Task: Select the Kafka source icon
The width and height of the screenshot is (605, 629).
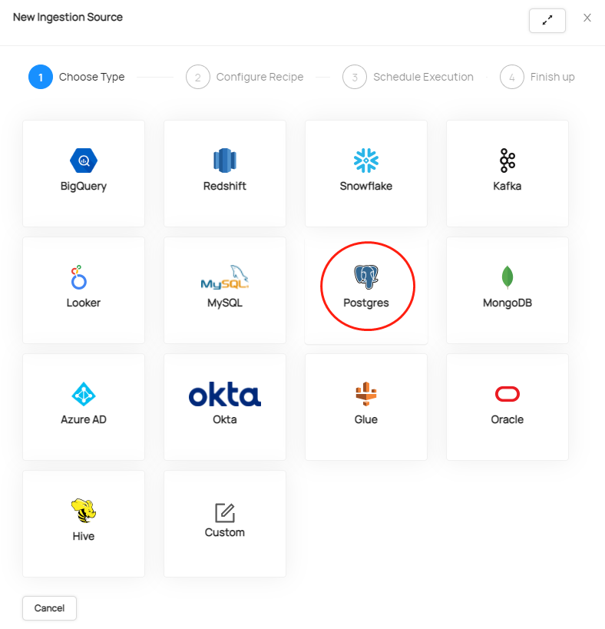Action: point(507,161)
